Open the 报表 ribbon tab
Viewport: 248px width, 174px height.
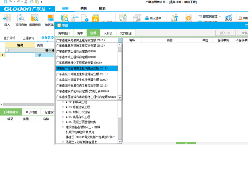102,8
